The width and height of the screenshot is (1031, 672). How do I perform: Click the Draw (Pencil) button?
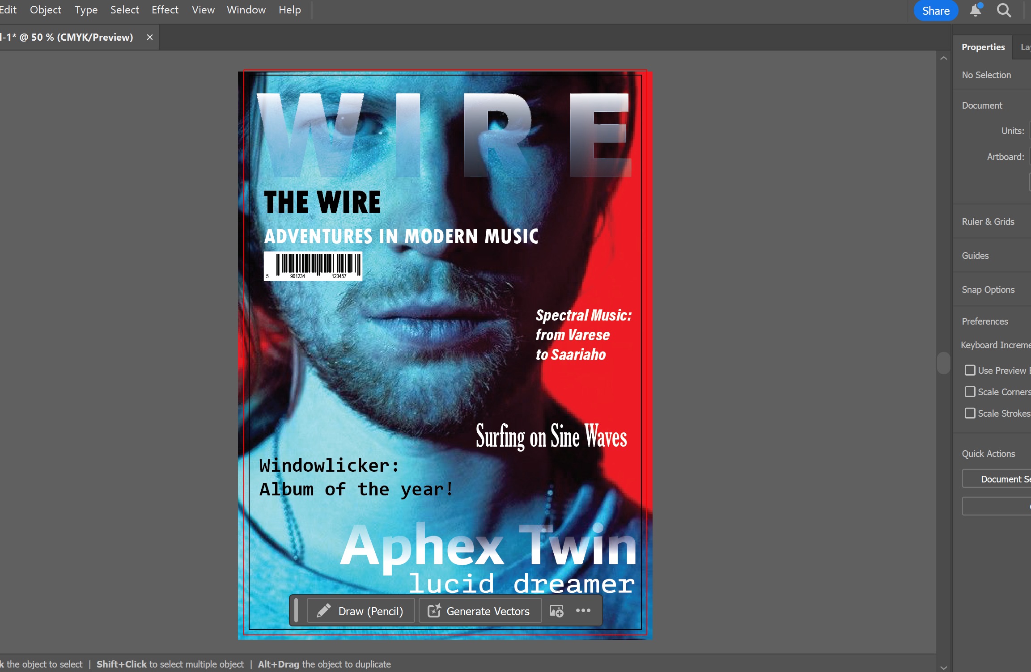click(361, 611)
